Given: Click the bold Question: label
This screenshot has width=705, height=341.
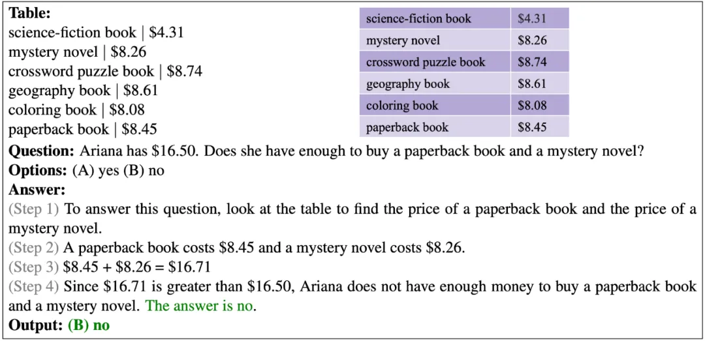Looking at the screenshot, I should tap(41, 151).
